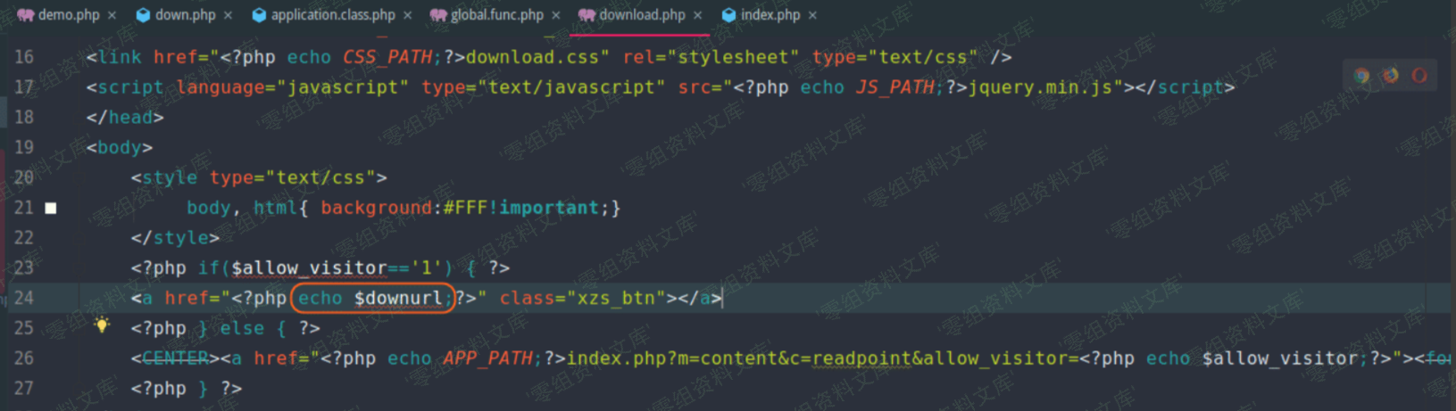Open page in Firefox browser
The image size is (1456, 411).
[1391, 76]
